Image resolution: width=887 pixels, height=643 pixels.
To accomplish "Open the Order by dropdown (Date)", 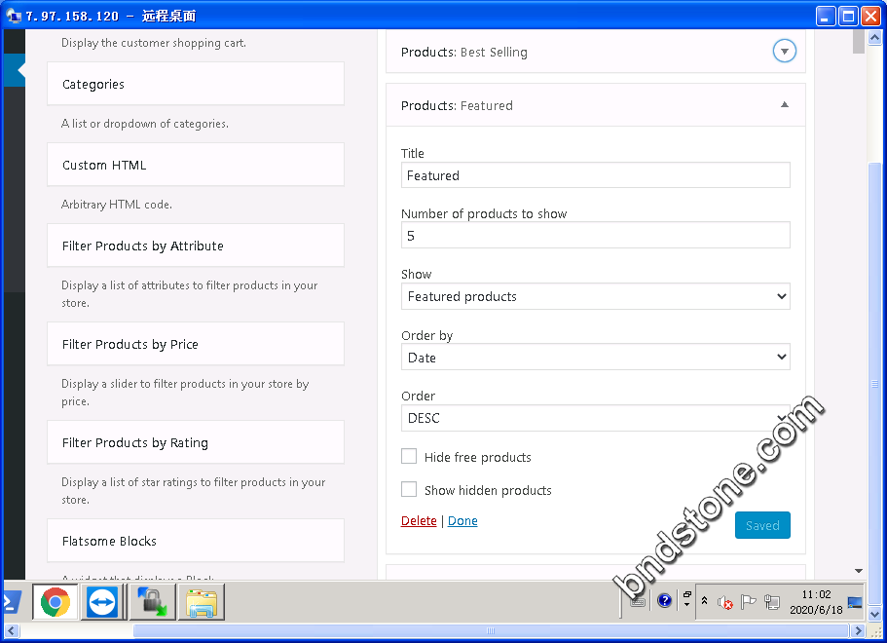I will click(595, 358).
